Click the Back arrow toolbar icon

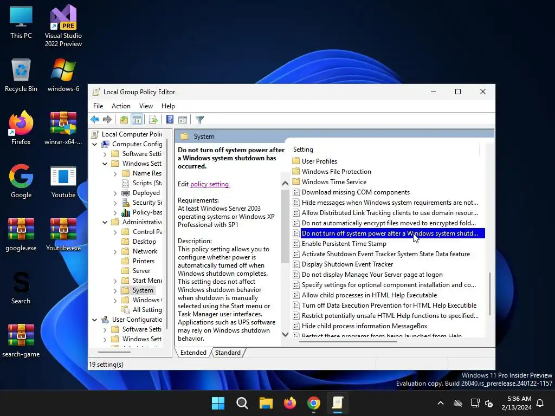point(95,120)
